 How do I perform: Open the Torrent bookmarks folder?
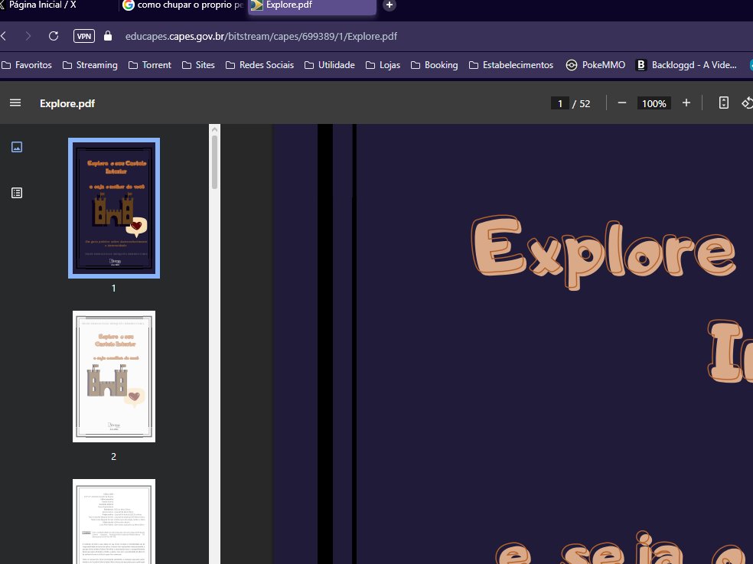tap(150, 65)
